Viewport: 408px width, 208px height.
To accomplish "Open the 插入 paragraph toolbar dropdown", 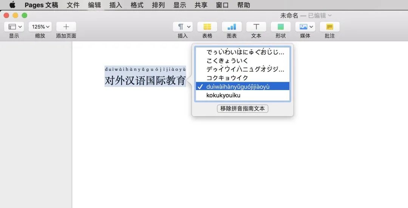I will point(183,27).
